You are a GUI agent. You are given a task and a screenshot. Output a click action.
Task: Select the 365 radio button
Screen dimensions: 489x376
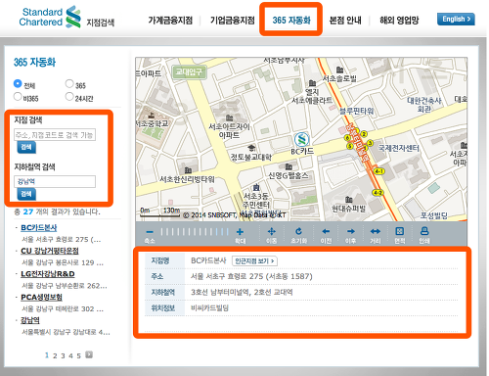pos(69,83)
